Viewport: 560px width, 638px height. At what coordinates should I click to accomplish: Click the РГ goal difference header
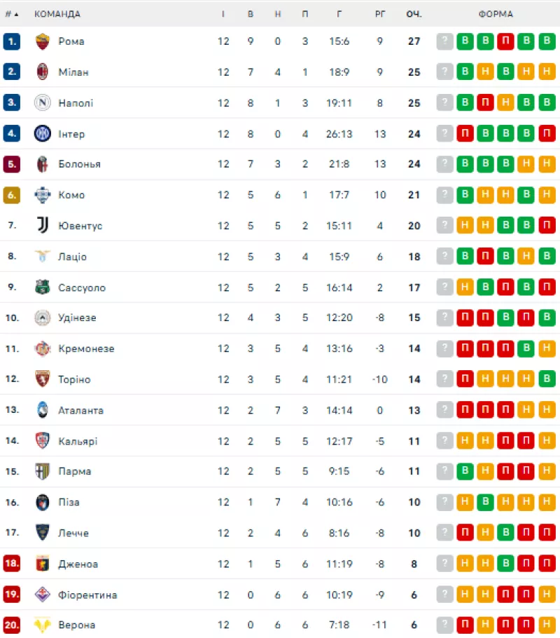380,14
